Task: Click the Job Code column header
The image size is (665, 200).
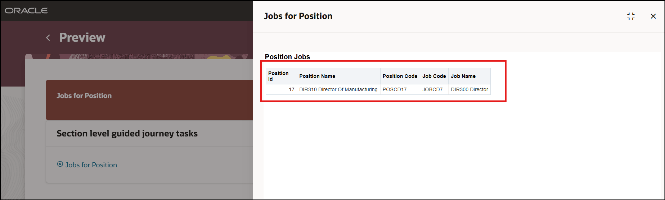Action: [434, 76]
